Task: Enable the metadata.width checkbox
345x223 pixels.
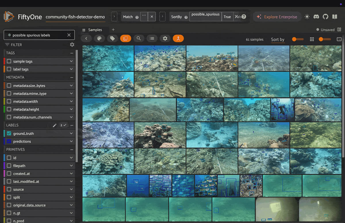Action: point(9,101)
